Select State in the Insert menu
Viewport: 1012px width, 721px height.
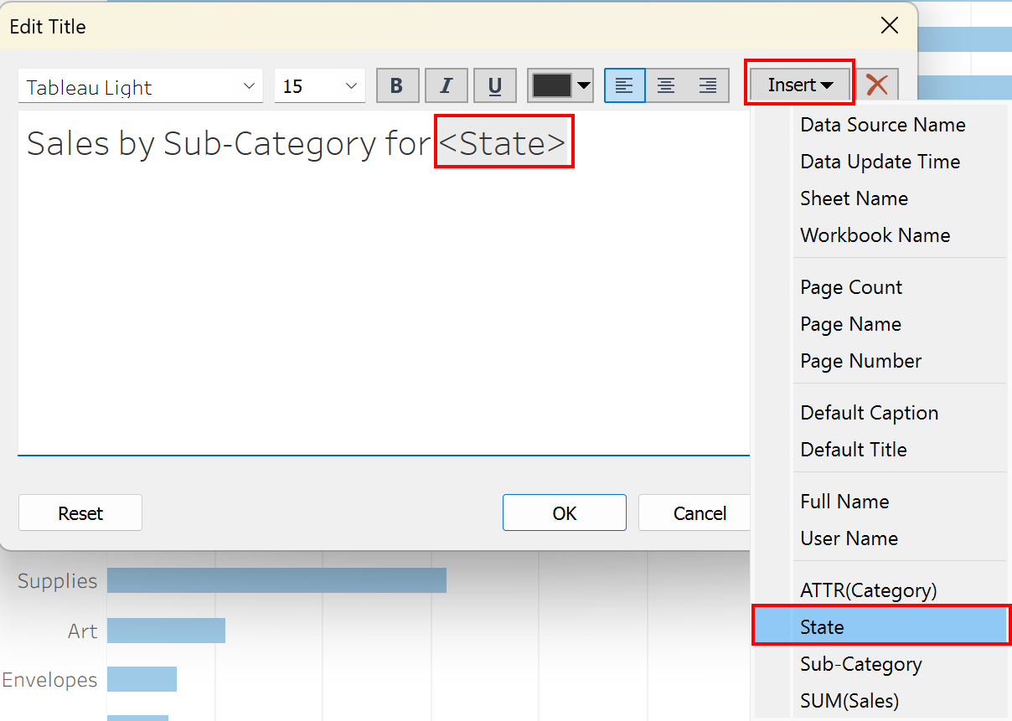[x=880, y=627]
